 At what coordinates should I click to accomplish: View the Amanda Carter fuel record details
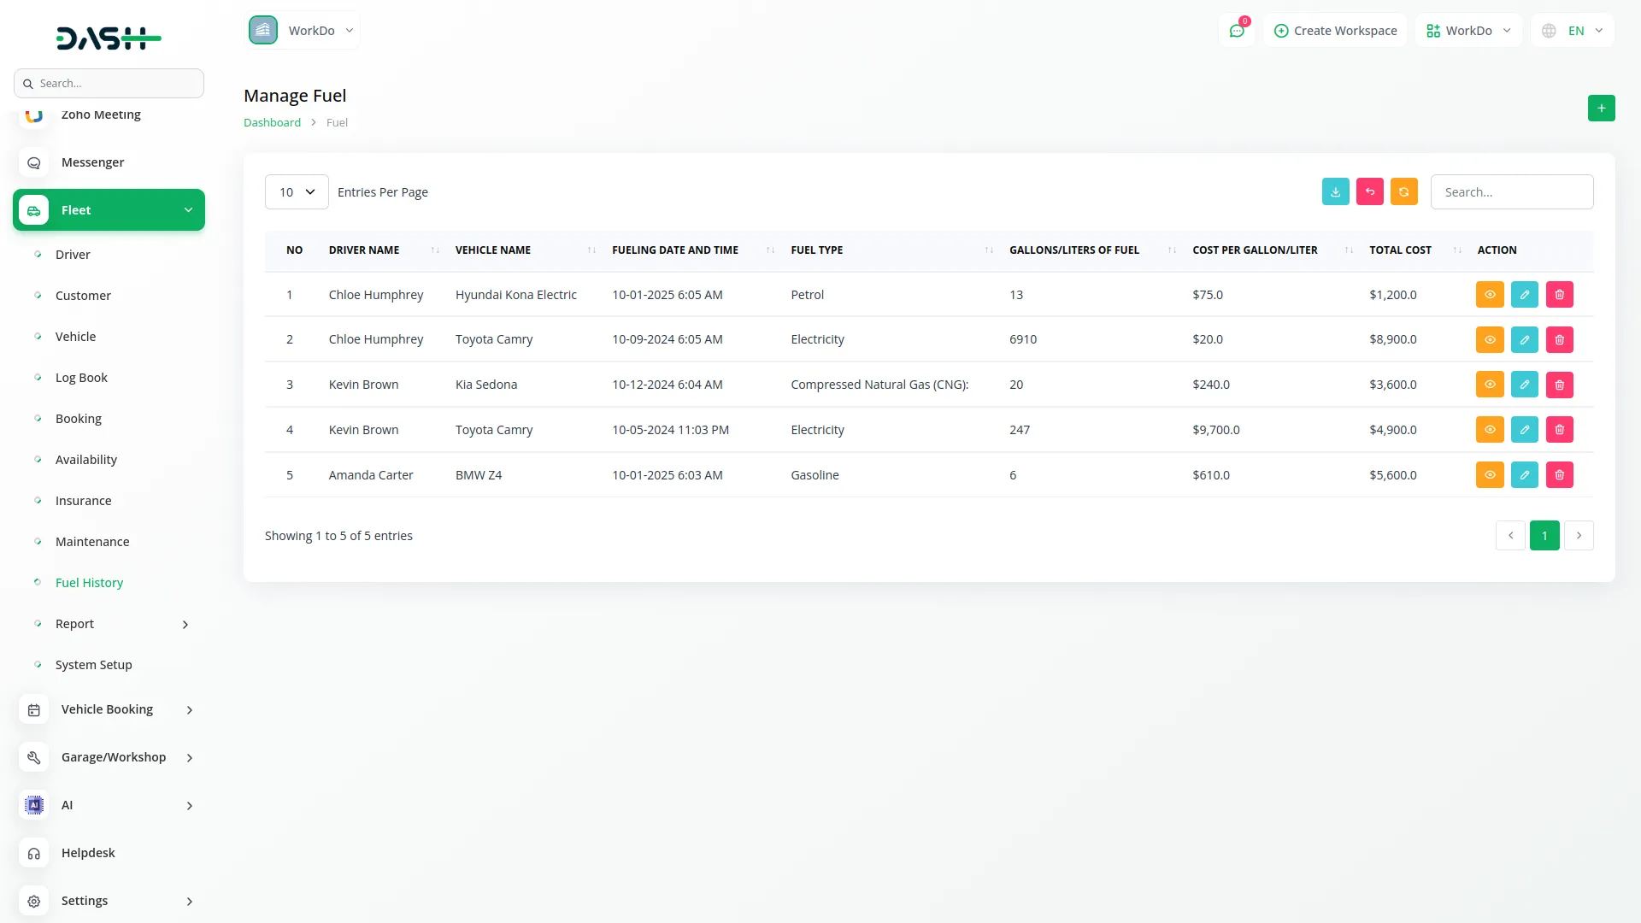[x=1489, y=475]
